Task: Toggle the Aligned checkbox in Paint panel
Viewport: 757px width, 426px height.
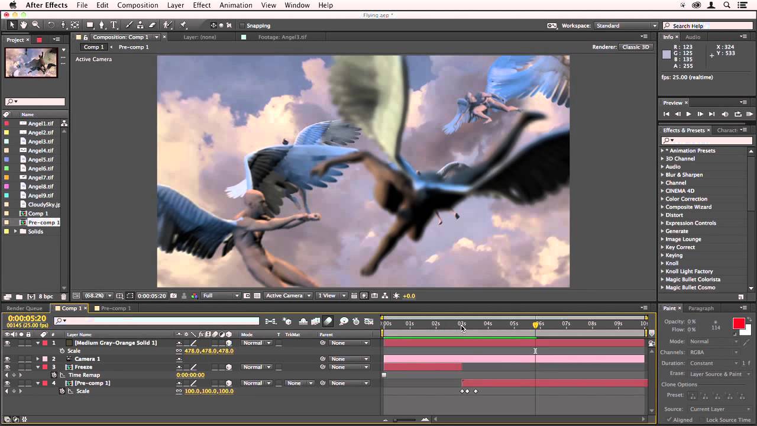Action: 669,420
